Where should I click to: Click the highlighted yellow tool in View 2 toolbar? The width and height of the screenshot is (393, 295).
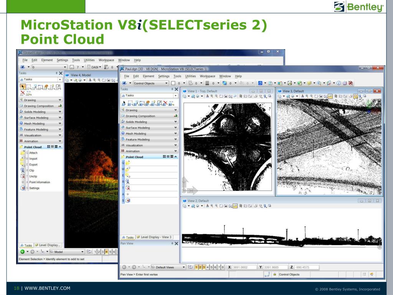(235, 206)
